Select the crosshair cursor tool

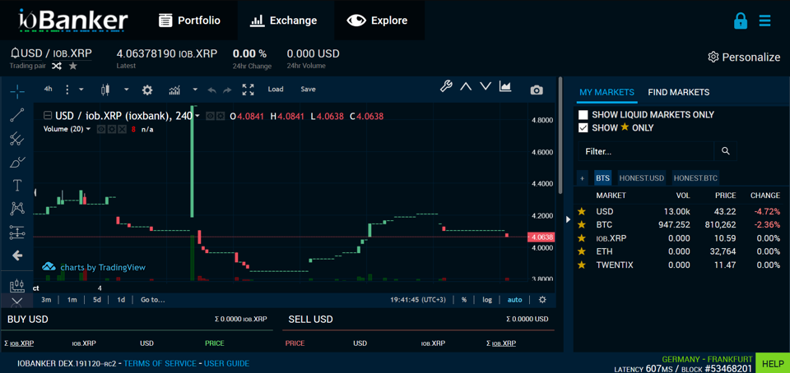click(x=17, y=91)
